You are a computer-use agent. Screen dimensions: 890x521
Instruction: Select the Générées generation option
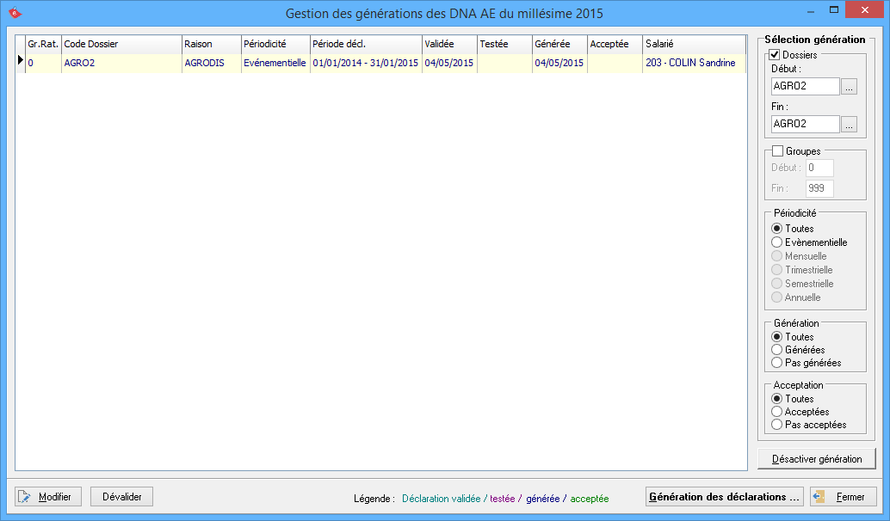pyautogui.click(x=777, y=350)
